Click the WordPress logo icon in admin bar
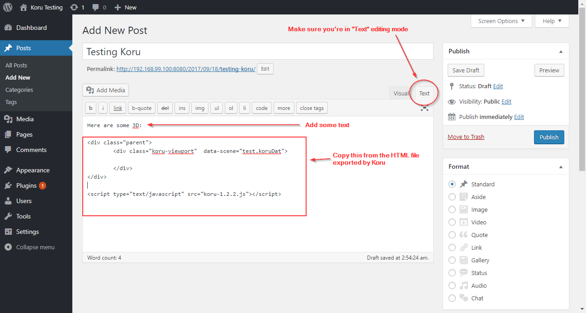 click(7, 7)
